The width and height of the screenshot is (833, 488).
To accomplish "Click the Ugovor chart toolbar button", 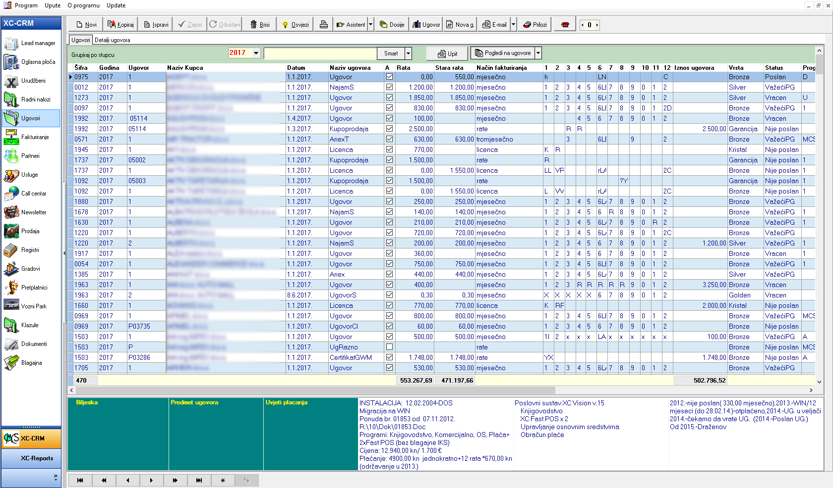I will pyautogui.click(x=426, y=24).
